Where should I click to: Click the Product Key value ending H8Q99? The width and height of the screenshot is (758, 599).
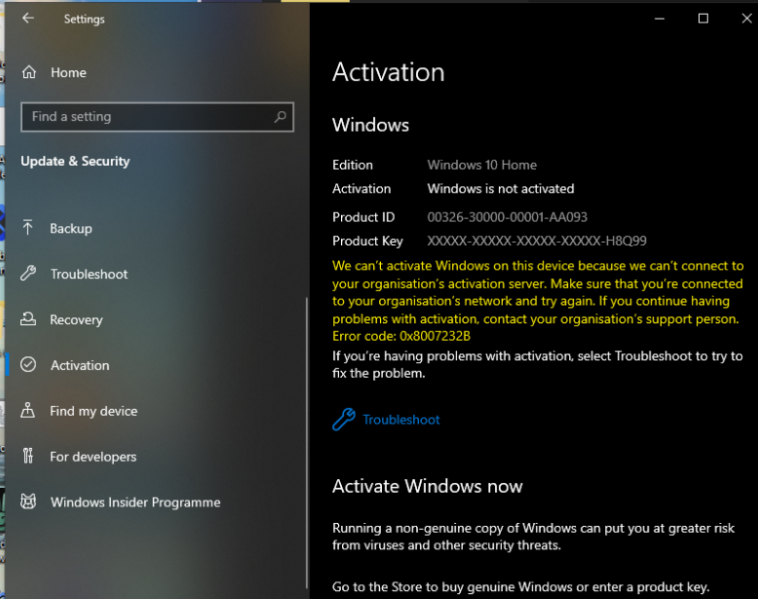pos(537,241)
